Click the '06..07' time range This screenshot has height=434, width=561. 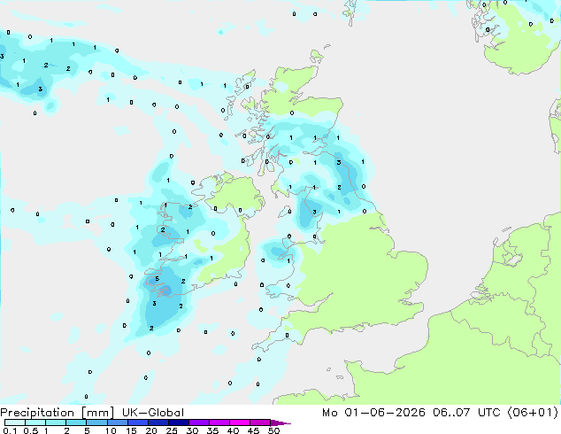450,413
